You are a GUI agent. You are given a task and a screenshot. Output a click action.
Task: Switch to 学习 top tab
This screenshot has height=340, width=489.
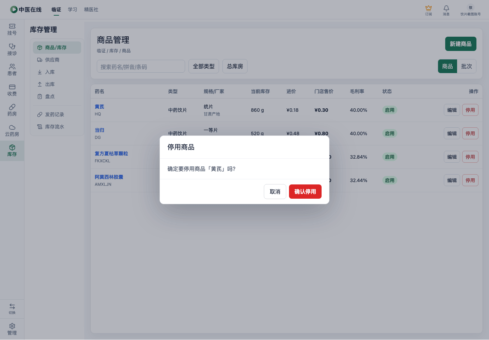(x=72, y=10)
